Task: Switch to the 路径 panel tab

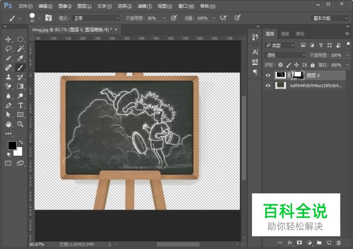Action: click(x=300, y=34)
